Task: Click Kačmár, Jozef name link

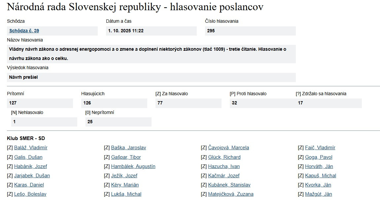Action: [x=224, y=176]
